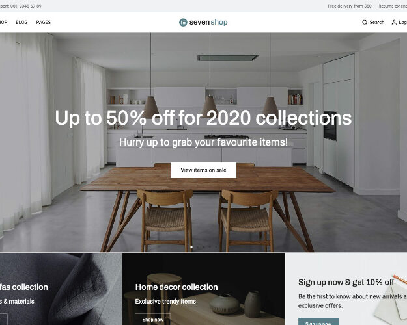Click the user account icon
Image resolution: width=407 pixels, height=325 pixels.
click(x=394, y=23)
